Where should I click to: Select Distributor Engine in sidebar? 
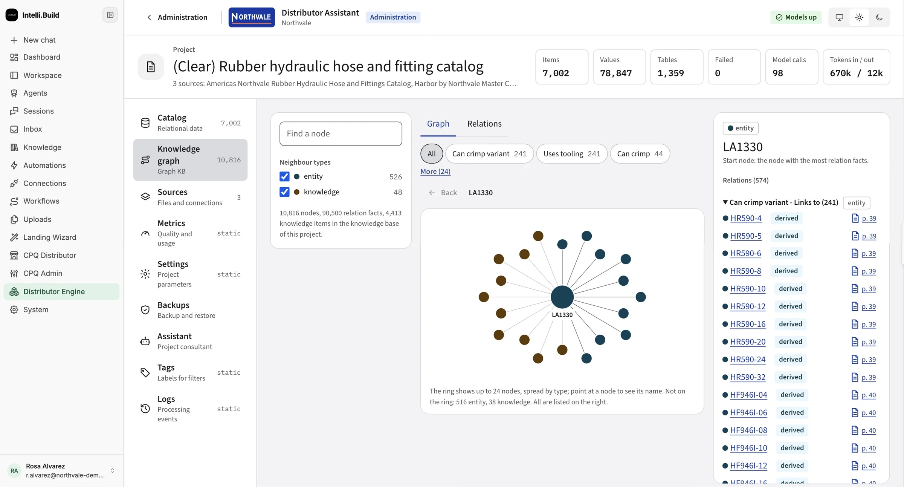[61, 291]
